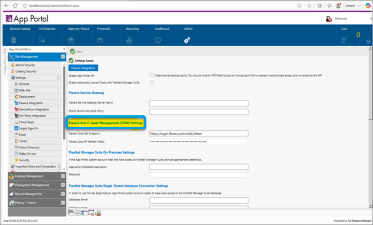Click the green Save checkmark icon
373x225 pixels.
(73, 51)
